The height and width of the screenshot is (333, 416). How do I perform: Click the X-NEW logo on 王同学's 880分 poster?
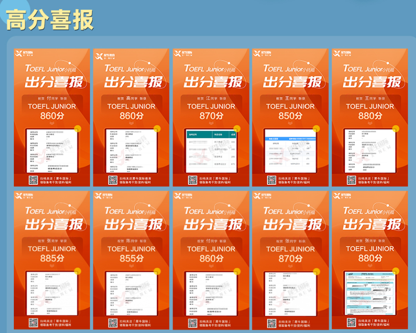342,54
